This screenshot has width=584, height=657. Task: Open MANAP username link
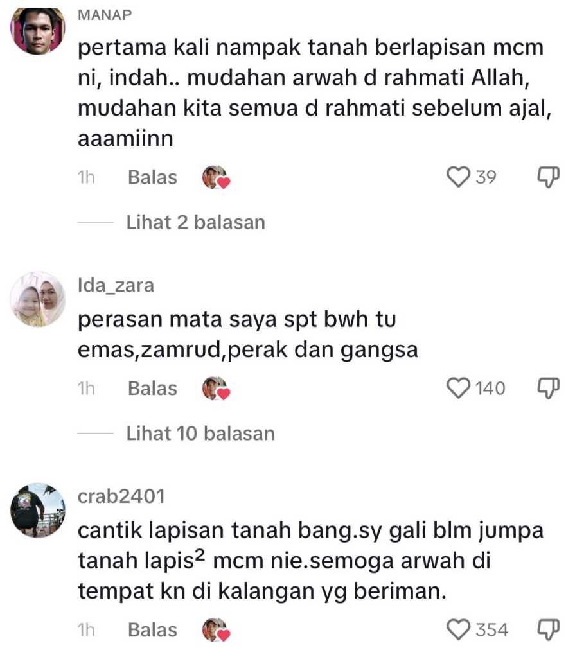[x=105, y=15]
